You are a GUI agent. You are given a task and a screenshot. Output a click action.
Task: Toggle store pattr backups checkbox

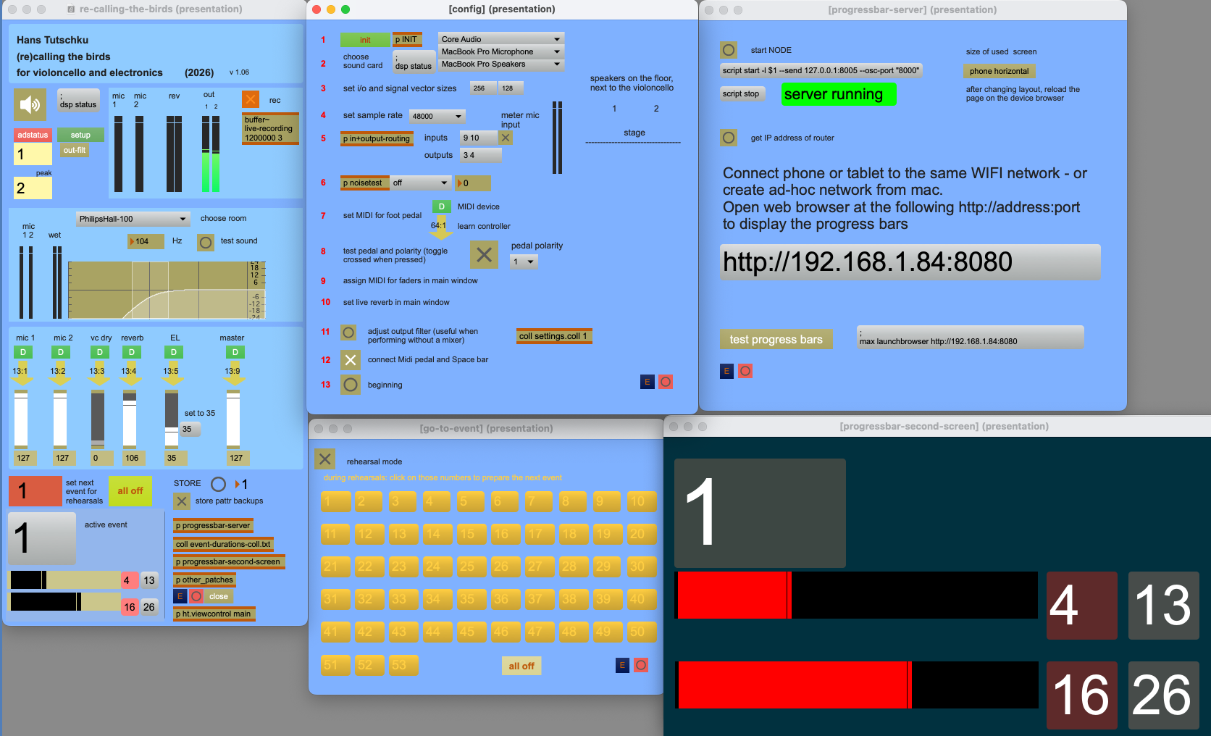tap(182, 501)
